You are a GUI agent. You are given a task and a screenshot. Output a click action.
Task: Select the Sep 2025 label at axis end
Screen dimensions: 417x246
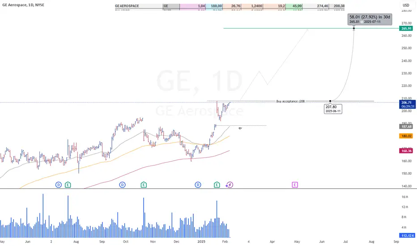tap(396, 242)
